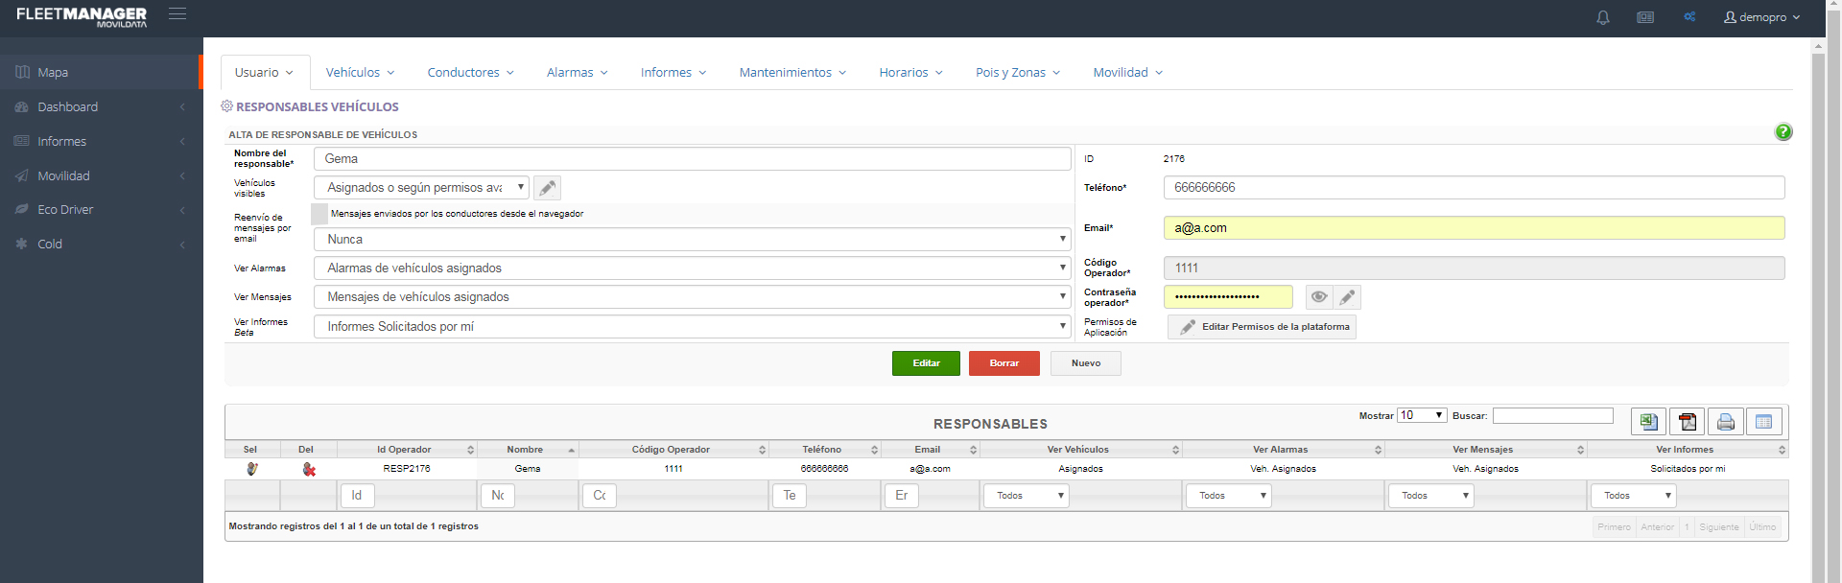Click the green Editar button
Viewport: 1842px width, 583px height.
[x=926, y=363]
